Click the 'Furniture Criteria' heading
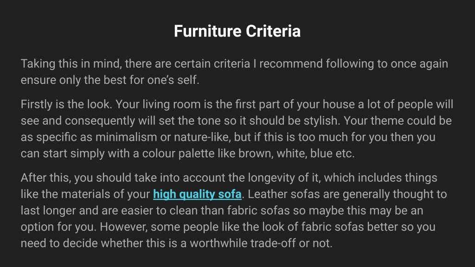This screenshot has width=475, height=267. tap(237, 31)
